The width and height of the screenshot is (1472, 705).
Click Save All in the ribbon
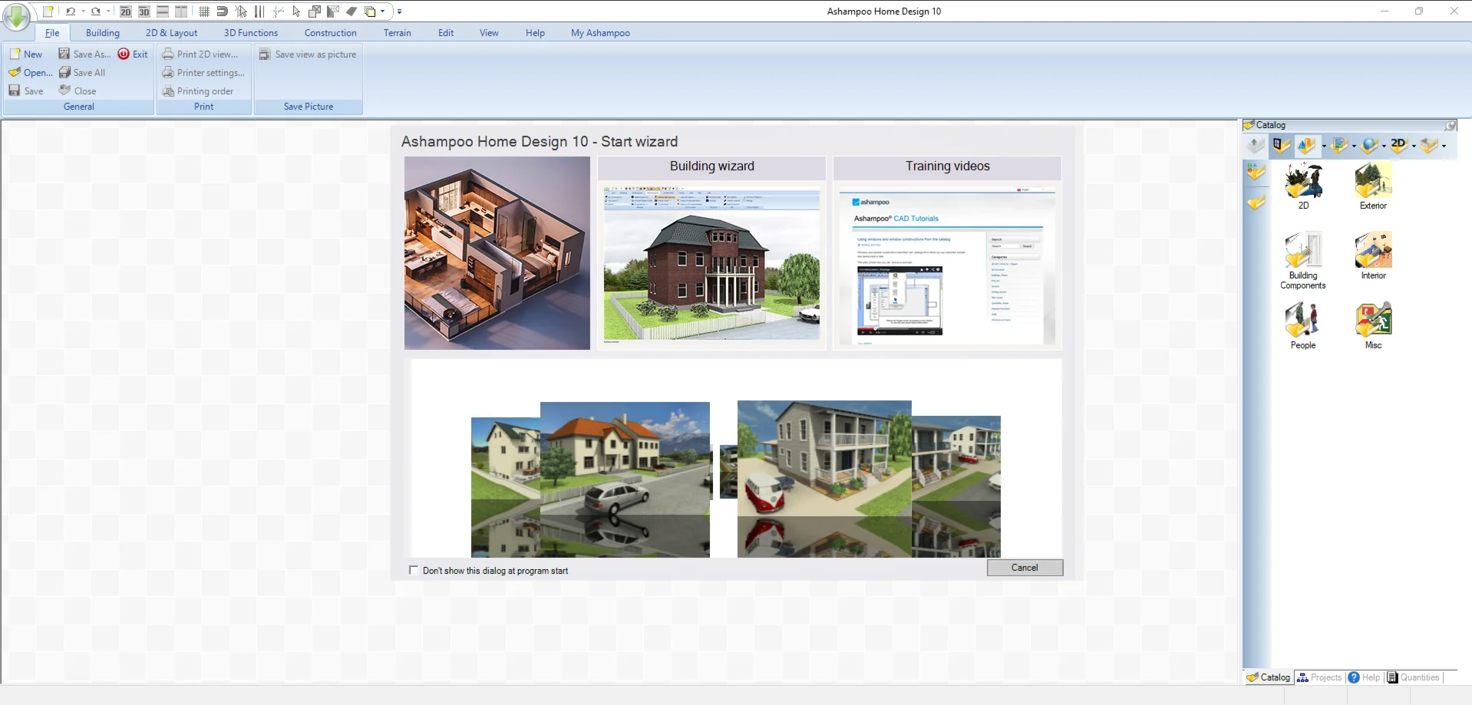click(x=82, y=73)
